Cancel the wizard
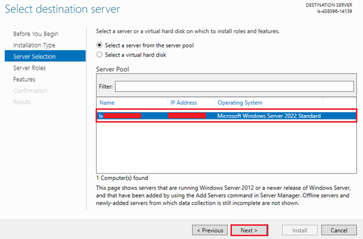 point(339,230)
